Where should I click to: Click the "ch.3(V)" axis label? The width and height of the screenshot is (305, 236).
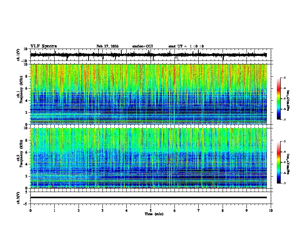[x=18, y=198]
